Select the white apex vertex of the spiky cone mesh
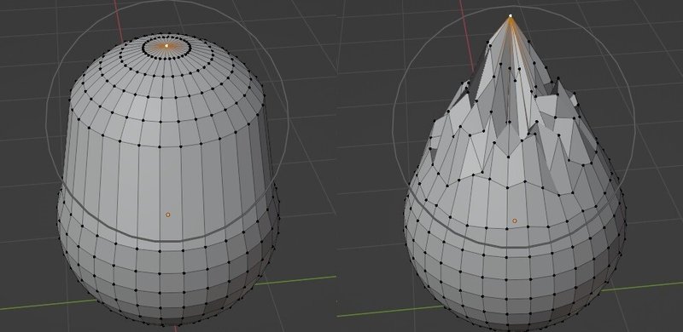The image size is (683, 332). tap(511, 16)
